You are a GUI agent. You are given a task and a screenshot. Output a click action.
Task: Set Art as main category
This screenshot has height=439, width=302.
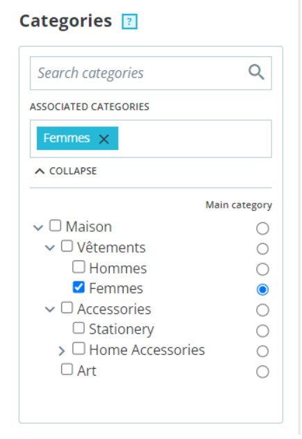pyautogui.click(x=262, y=372)
